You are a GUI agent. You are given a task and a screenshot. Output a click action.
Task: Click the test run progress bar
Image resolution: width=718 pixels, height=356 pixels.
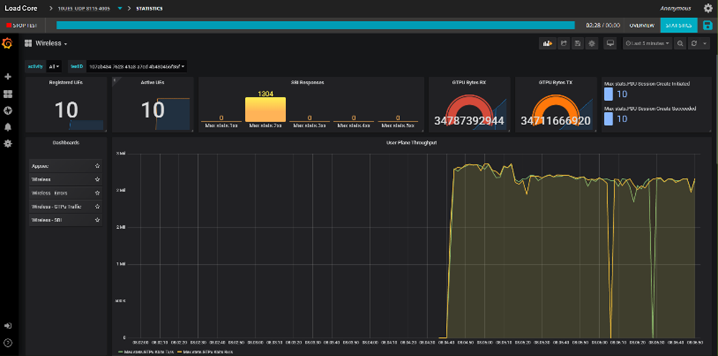pos(316,25)
